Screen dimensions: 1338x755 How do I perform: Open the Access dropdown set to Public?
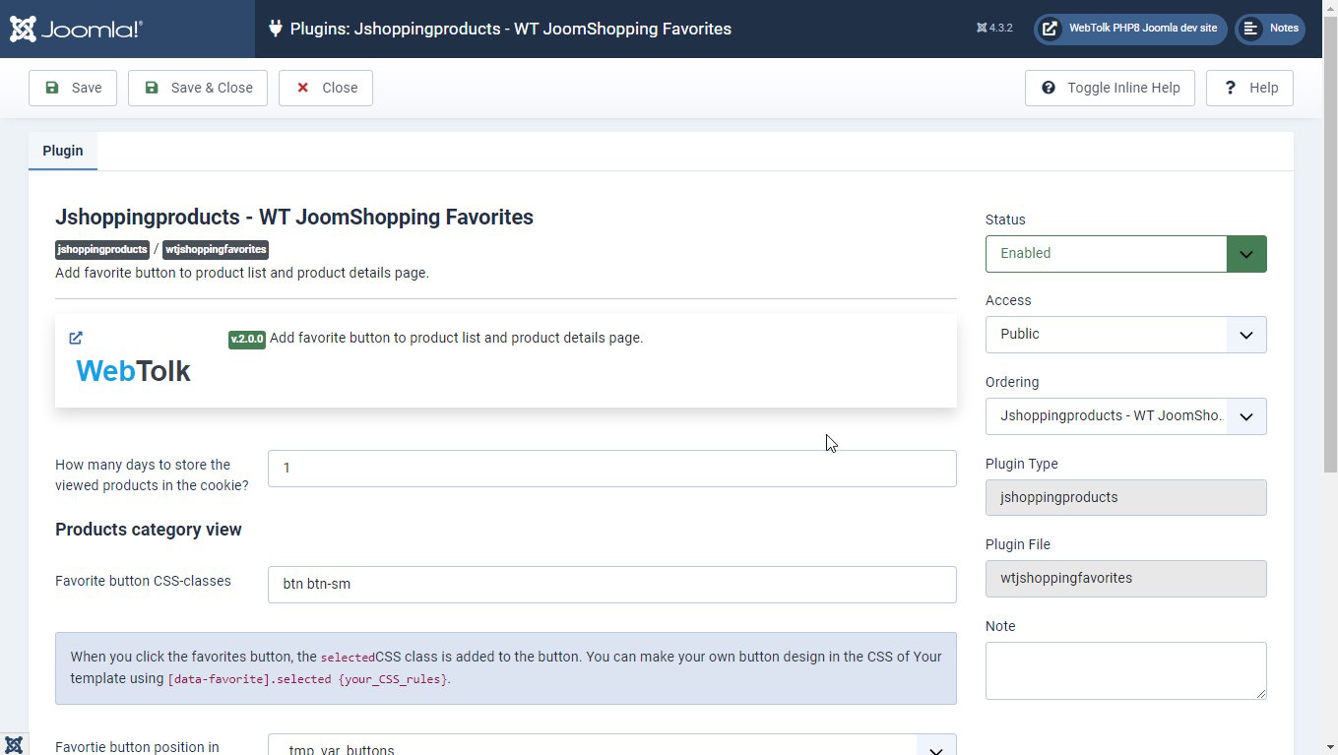coord(1125,335)
